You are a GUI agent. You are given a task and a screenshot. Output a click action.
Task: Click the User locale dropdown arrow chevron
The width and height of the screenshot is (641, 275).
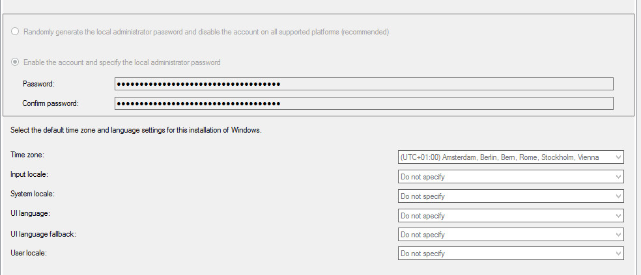tap(618, 254)
